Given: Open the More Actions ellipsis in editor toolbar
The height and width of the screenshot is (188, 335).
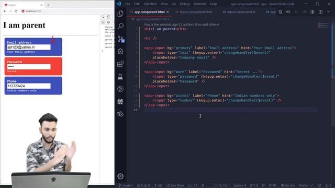Looking at the screenshot, I should pos(328,12).
